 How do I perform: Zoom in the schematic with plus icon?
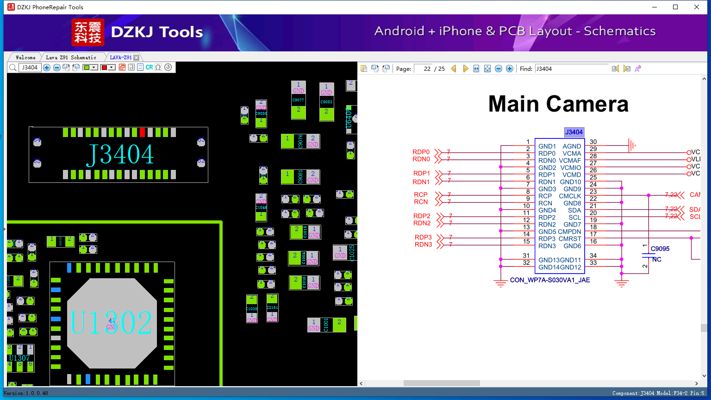pos(510,69)
